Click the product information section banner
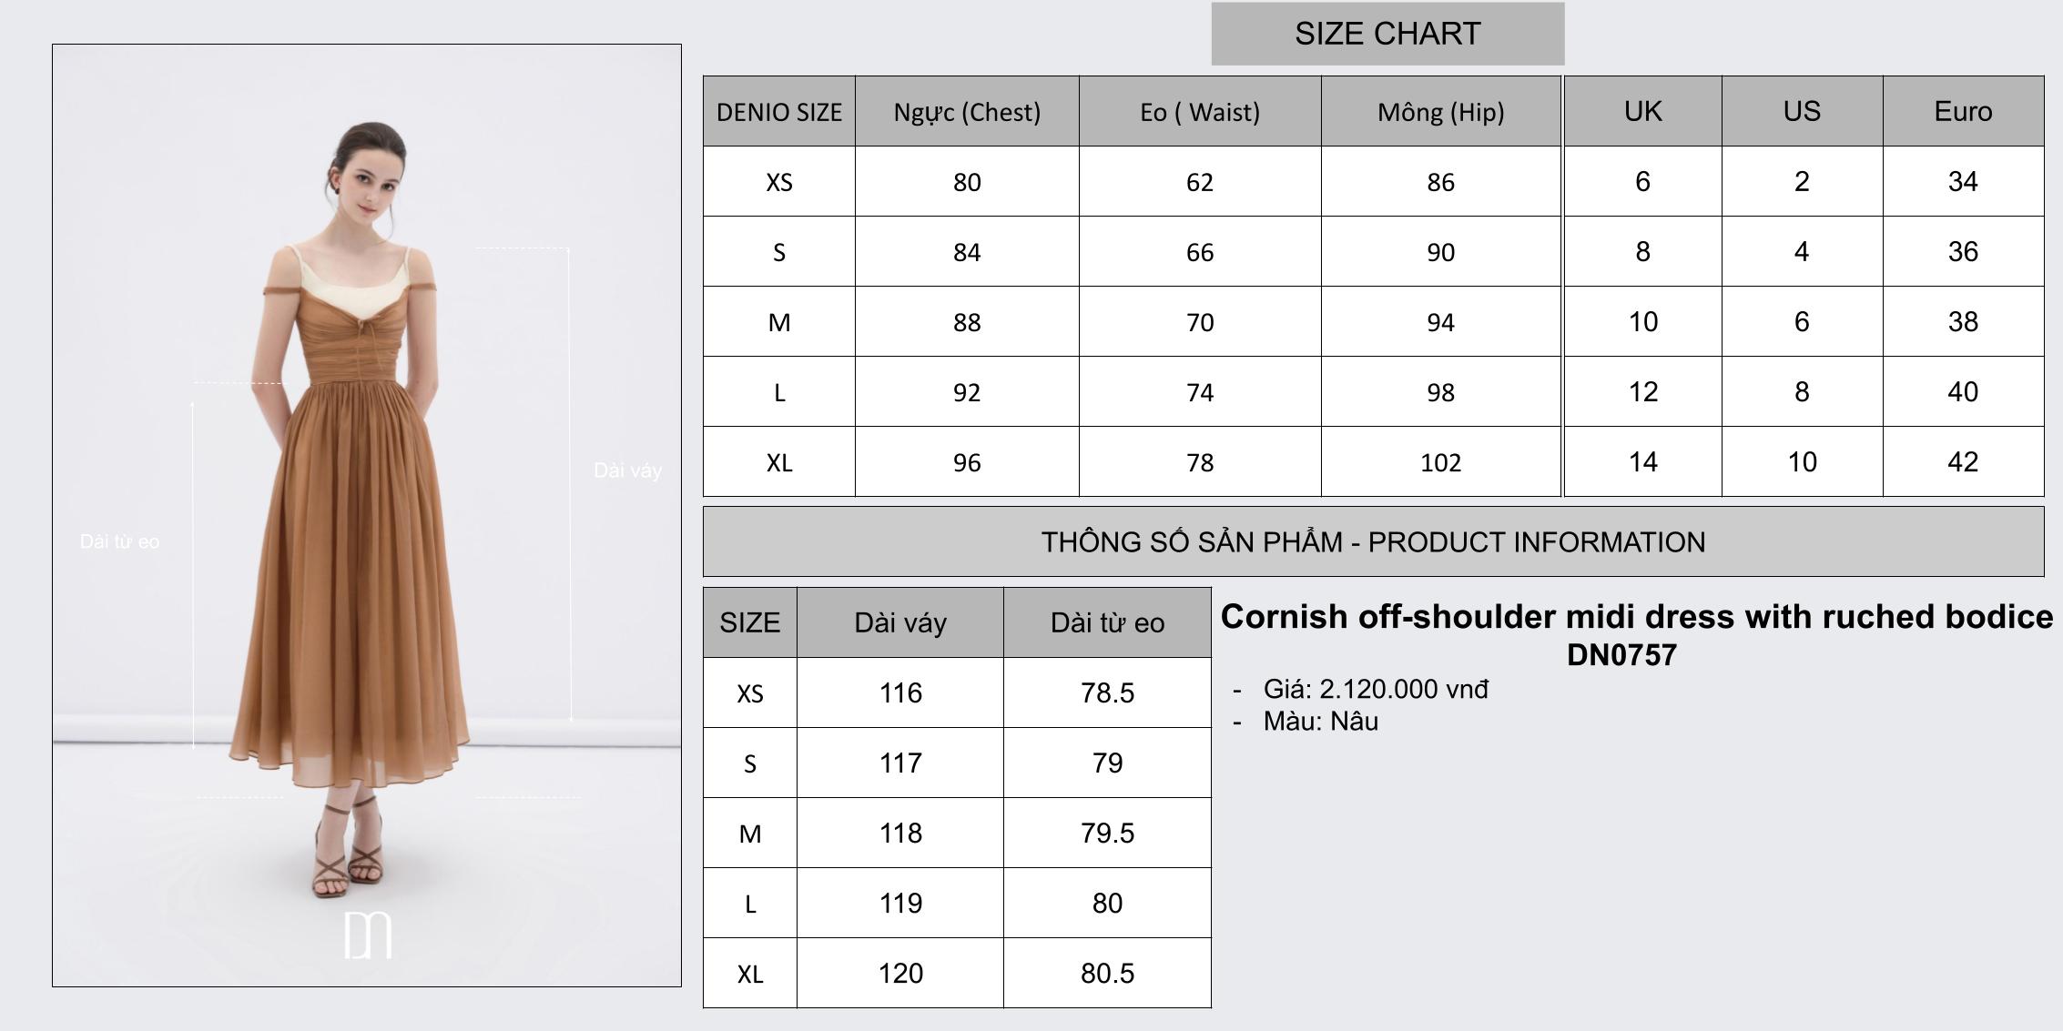This screenshot has width=2063, height=1031. click(x=1373, y=541)
